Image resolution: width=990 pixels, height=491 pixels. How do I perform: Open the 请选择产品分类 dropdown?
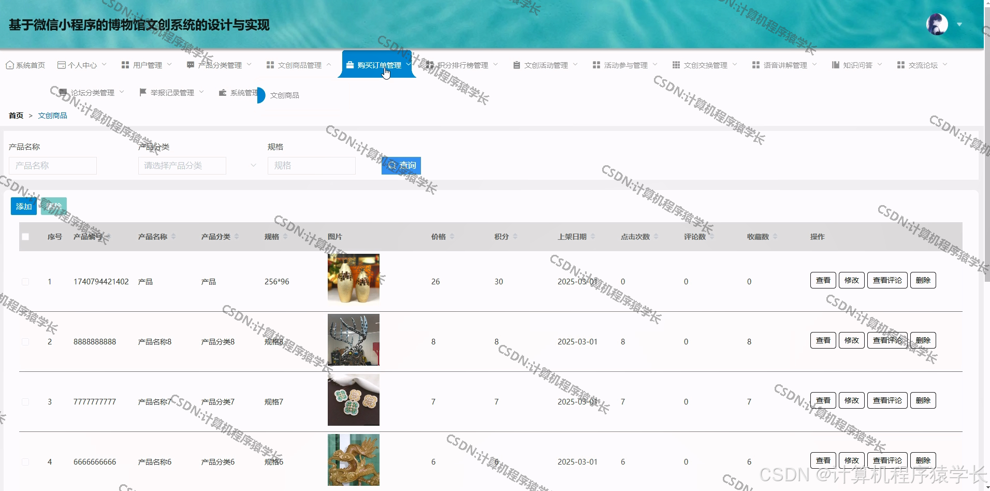[182, 166]
